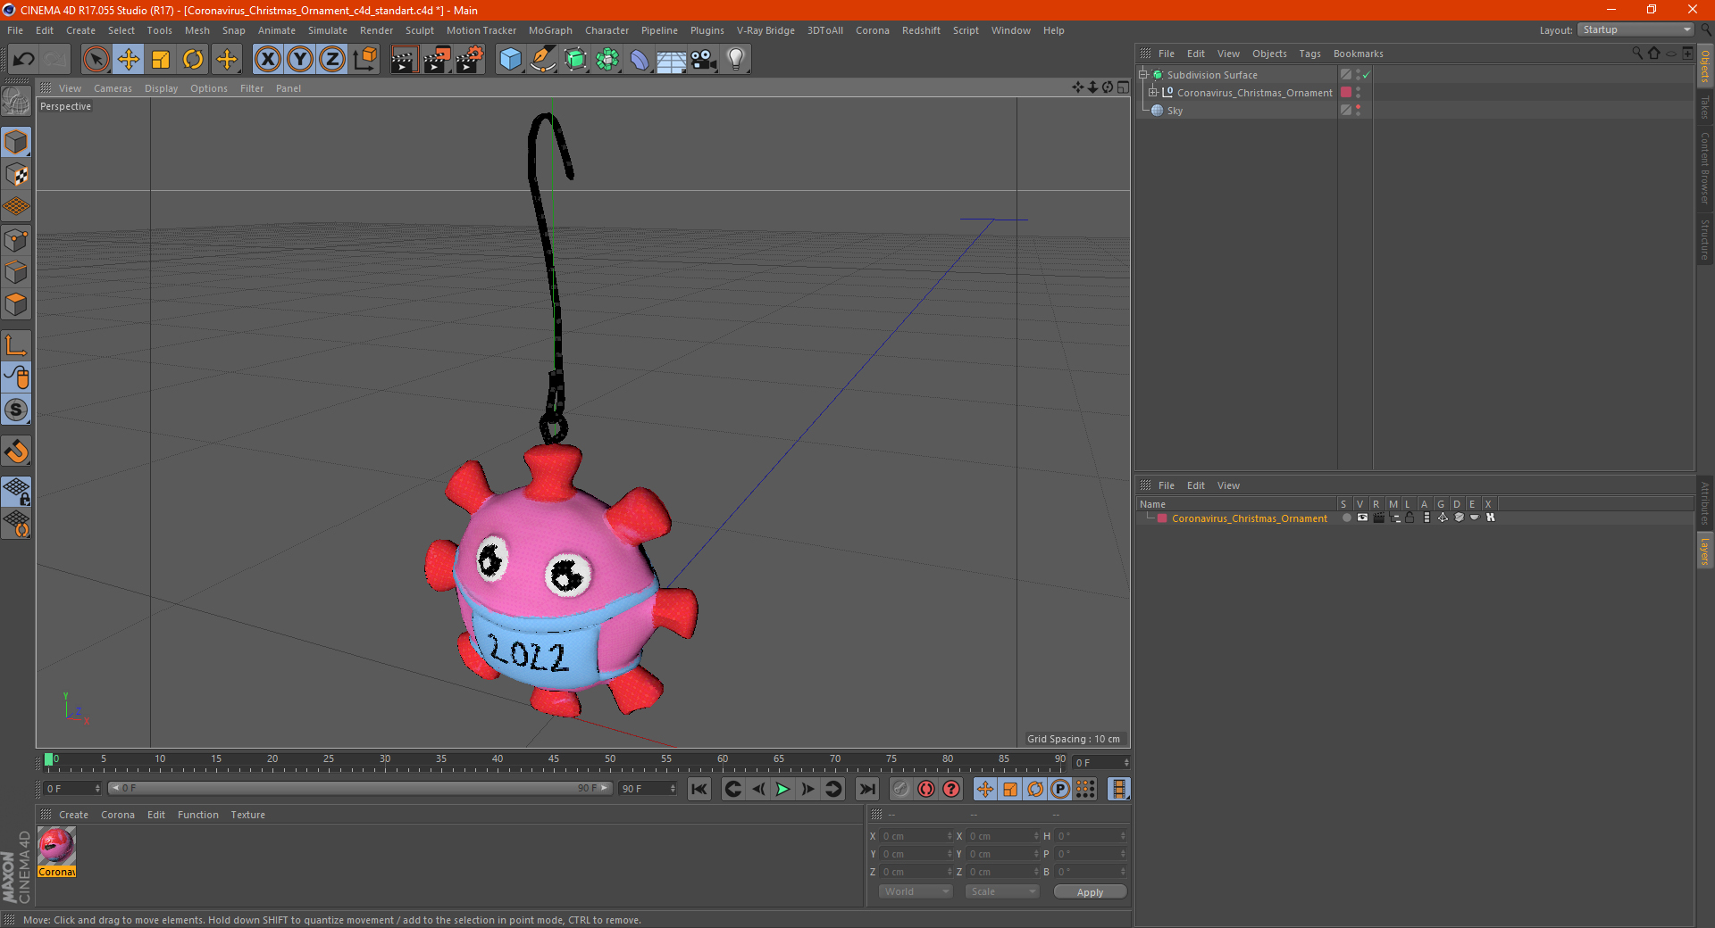
Task: Click the Undo arrow icon
Action: (23, 60)
